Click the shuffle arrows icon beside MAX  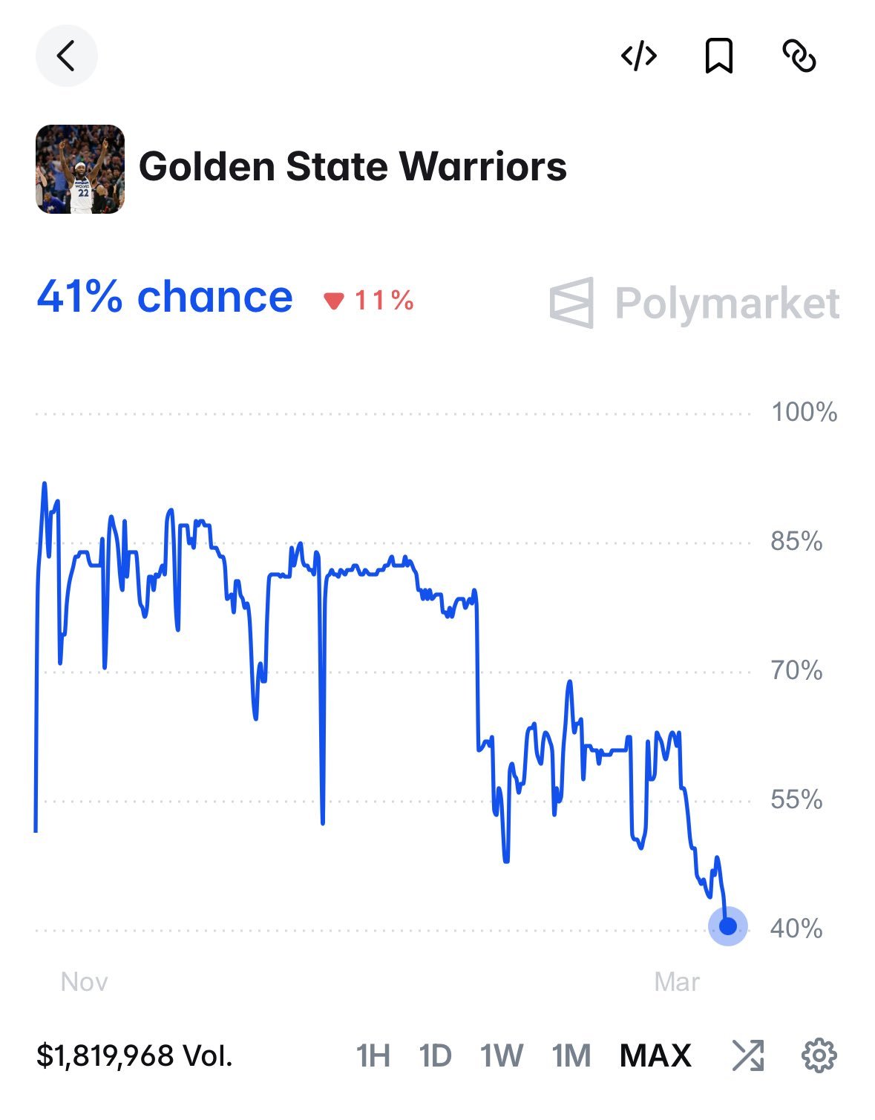pos(747,1055)
